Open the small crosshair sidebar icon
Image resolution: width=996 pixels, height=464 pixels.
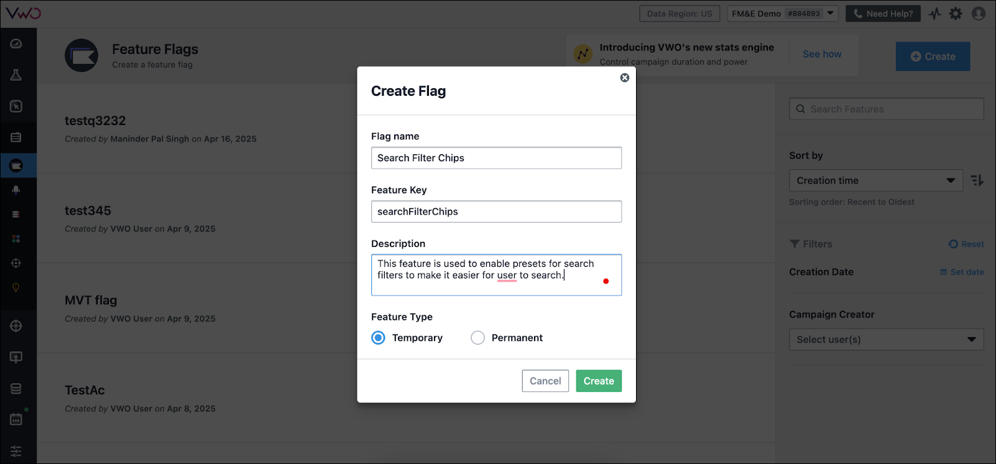(x=16, y=263)
